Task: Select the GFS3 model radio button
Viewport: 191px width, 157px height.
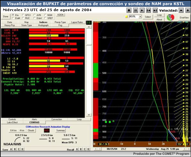Action: (x=23, y=15)
